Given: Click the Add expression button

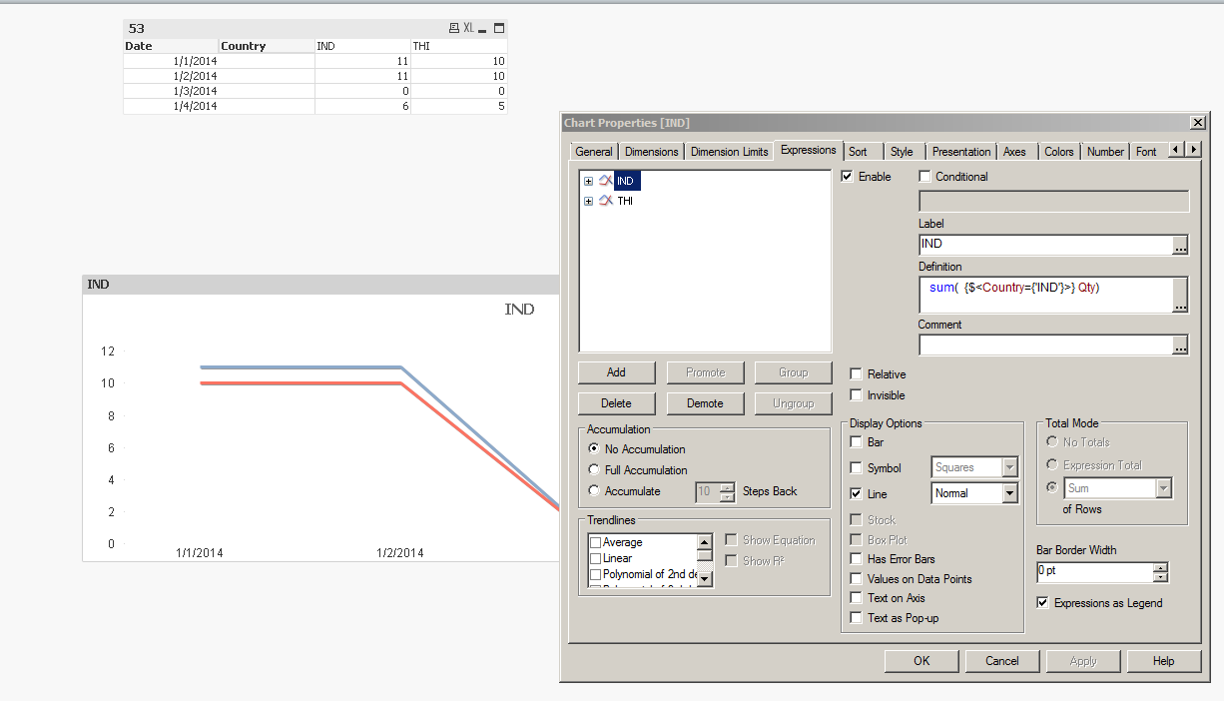Looking at the screenshot, I should (x=616, y=372).
